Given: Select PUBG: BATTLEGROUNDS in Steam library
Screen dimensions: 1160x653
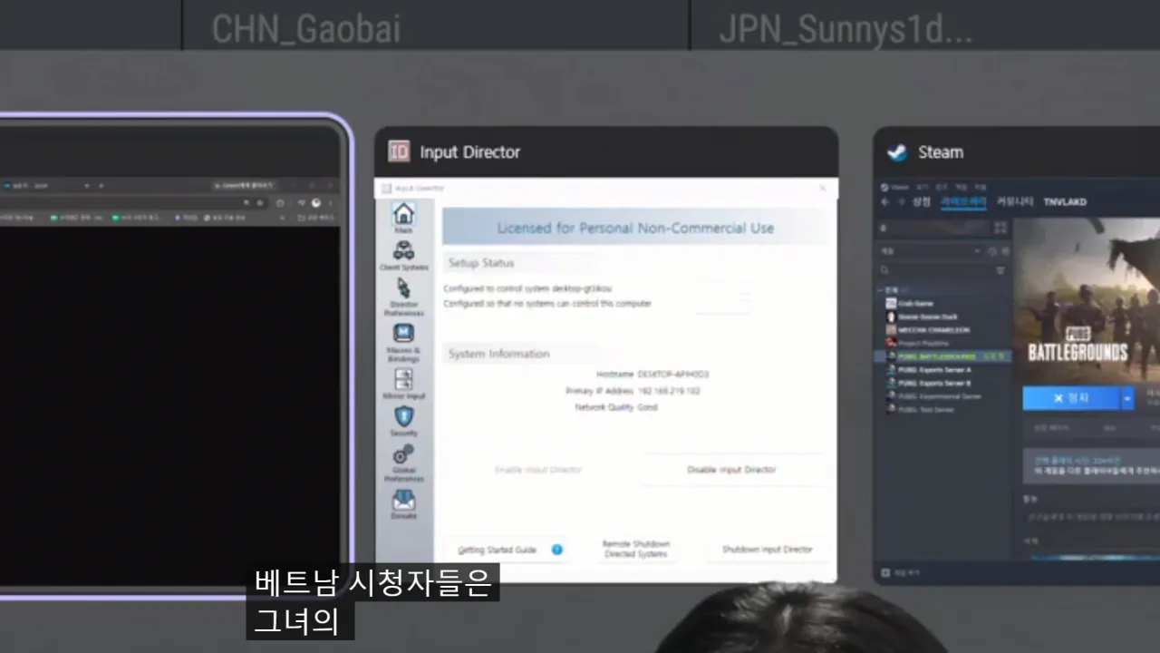Looking at the screenshot, I should tap(942, 356).
